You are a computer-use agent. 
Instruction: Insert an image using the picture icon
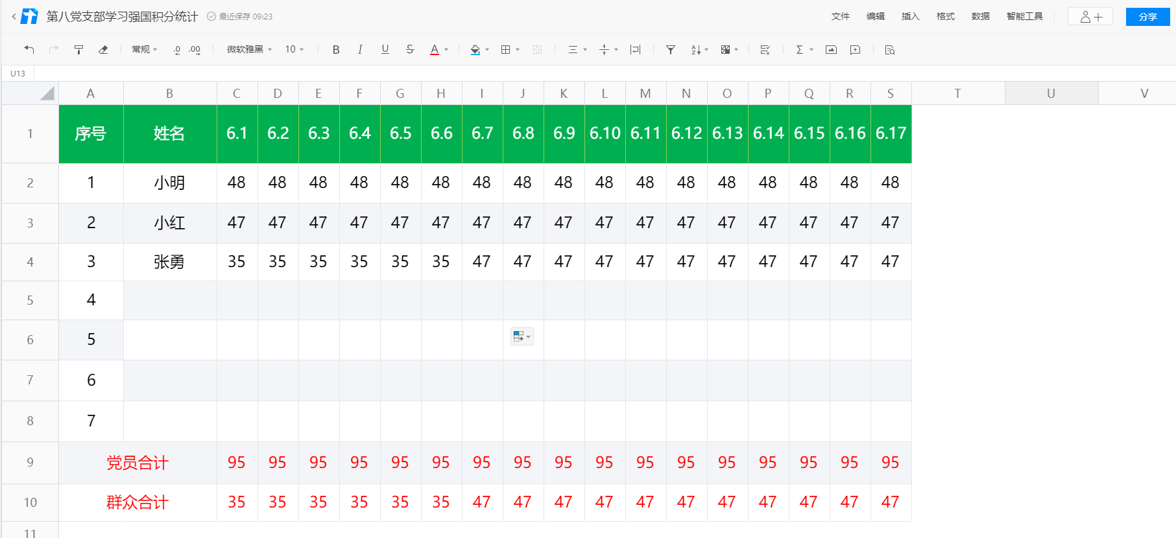[x=831, y=49]
